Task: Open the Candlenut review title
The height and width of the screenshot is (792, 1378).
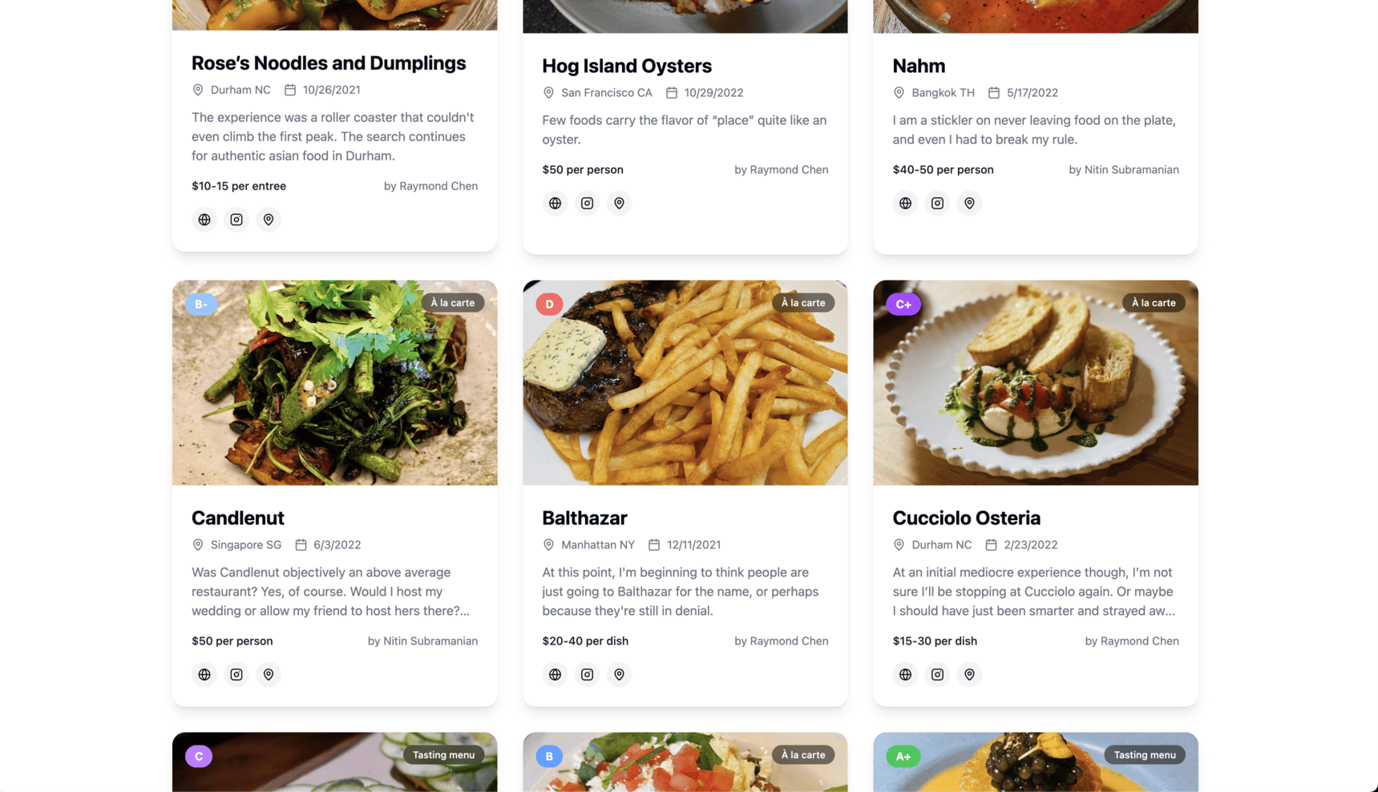Action: coord(238,518)
